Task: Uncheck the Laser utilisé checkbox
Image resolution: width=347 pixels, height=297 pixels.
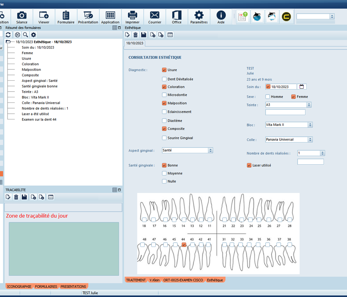Action: (249, 165)
